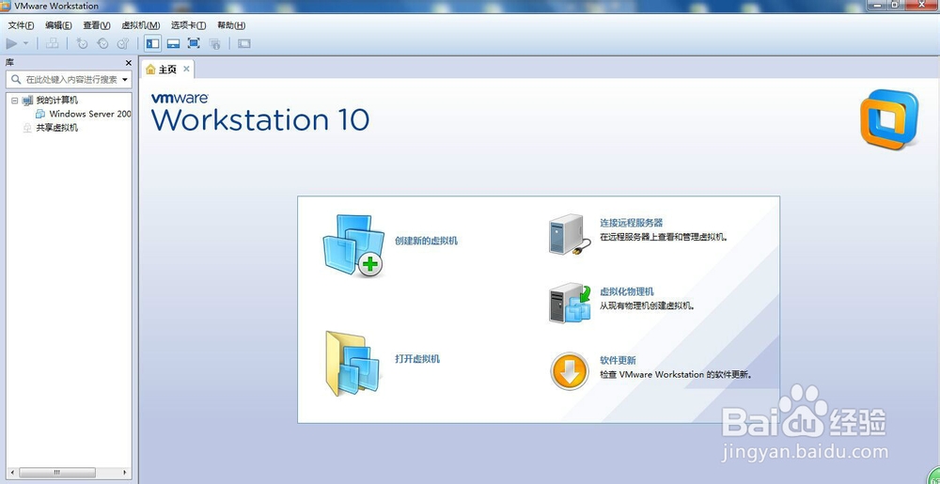Click the 虚拟化物理机 icon

pyautogui.click(x=571, y=304)
